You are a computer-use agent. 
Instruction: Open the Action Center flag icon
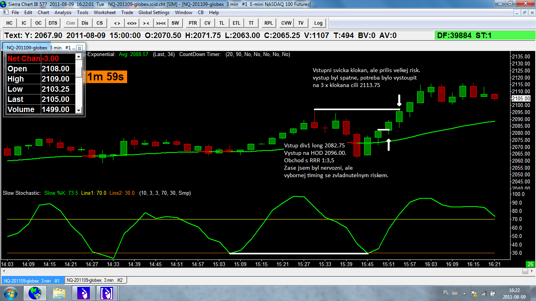tap(474, 293)
